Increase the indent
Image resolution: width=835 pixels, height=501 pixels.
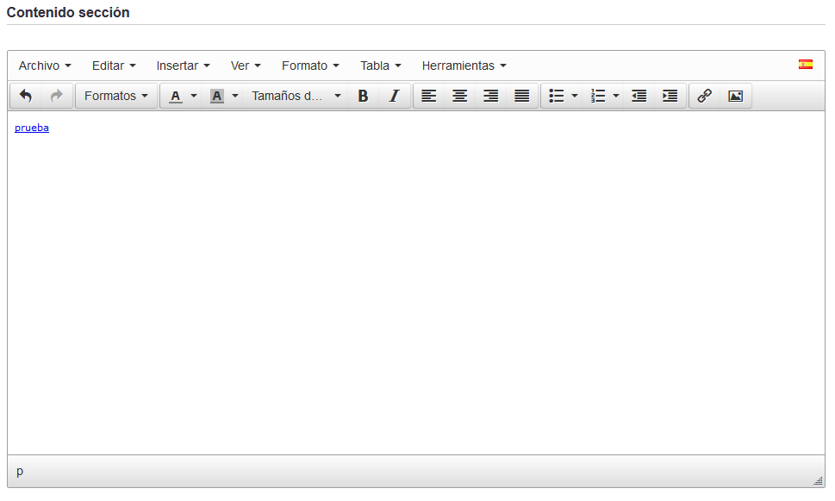(x=670, y=96)
